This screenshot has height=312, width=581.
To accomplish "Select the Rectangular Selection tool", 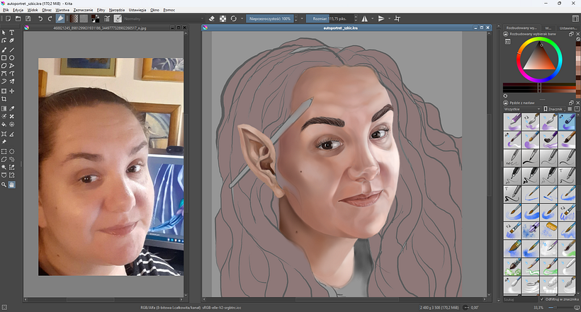I will 4,151.
